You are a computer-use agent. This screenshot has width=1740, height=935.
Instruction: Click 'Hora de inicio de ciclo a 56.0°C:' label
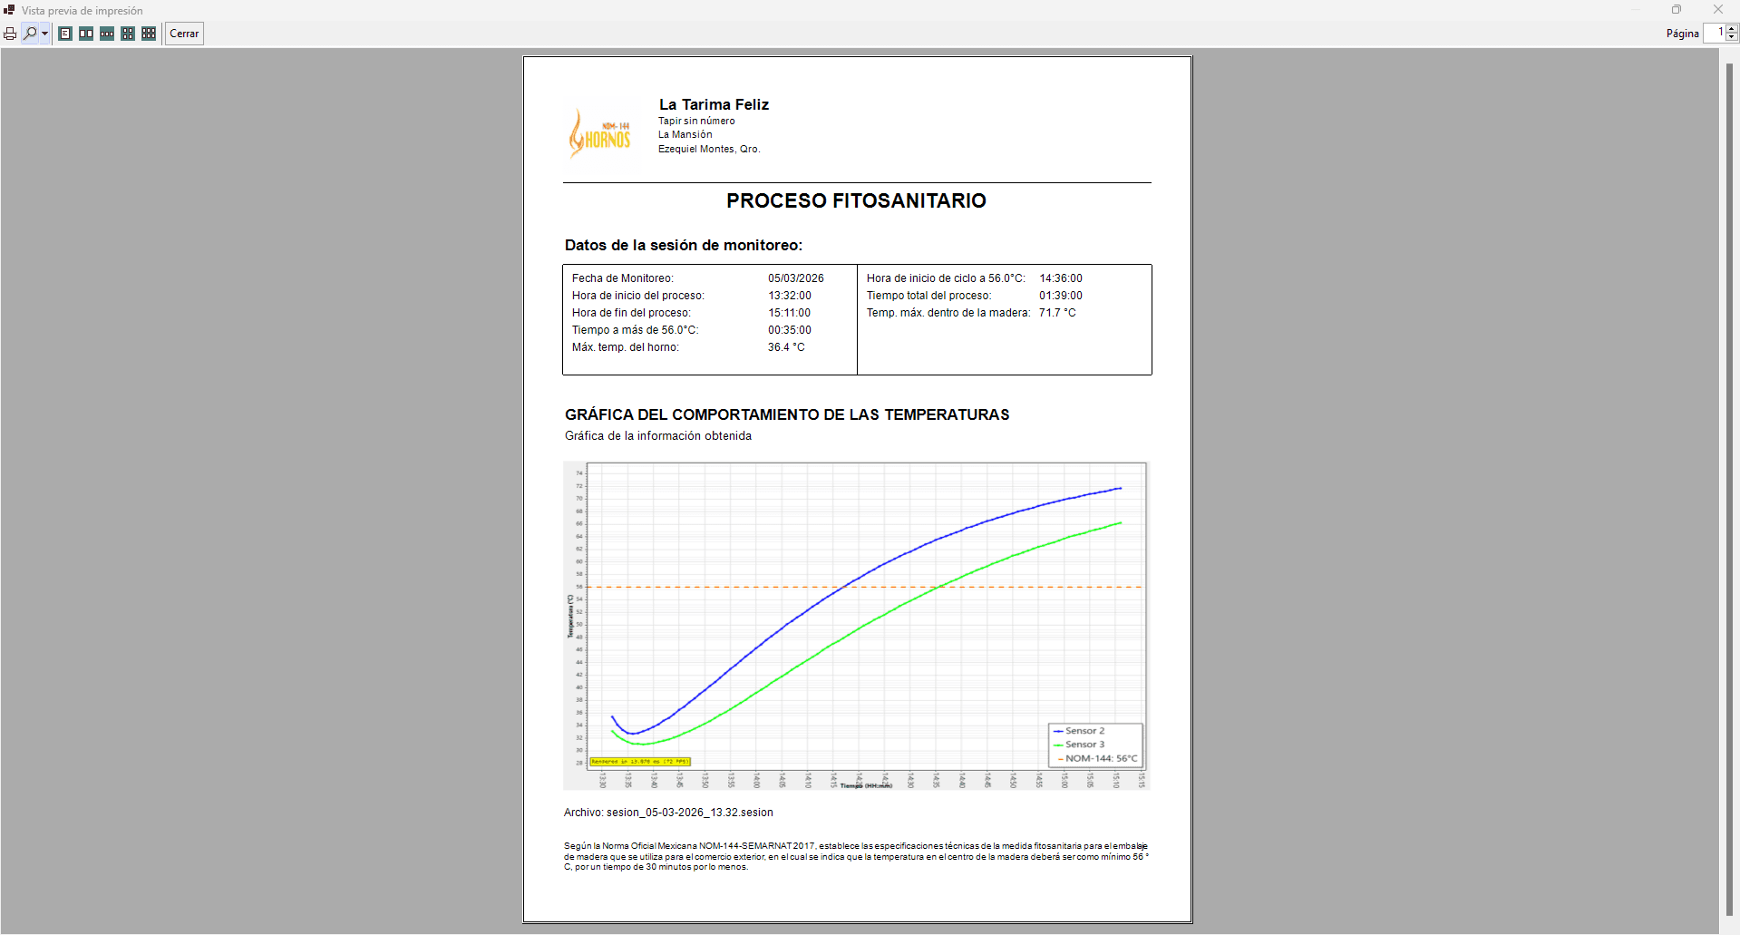(x=946, y=278)
